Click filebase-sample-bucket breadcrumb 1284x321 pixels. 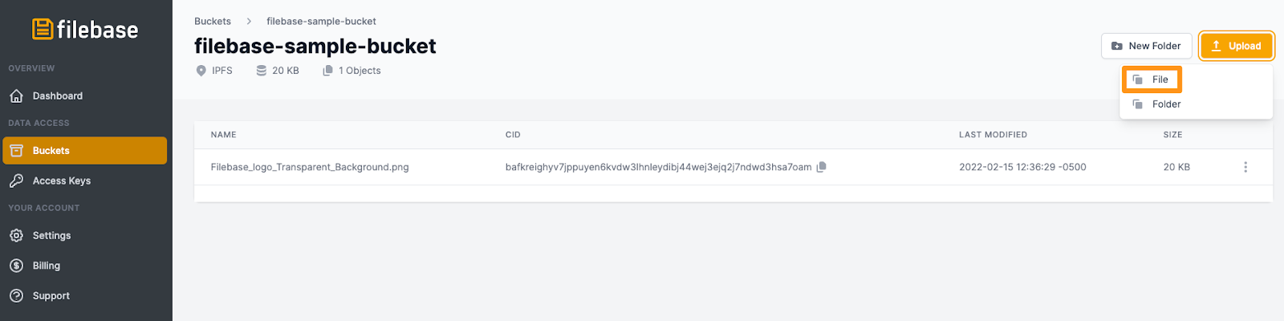[x=321, y=22]
